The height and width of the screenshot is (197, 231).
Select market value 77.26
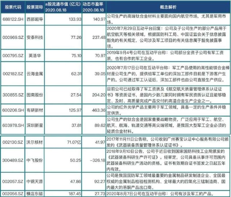tap(76, 37)
